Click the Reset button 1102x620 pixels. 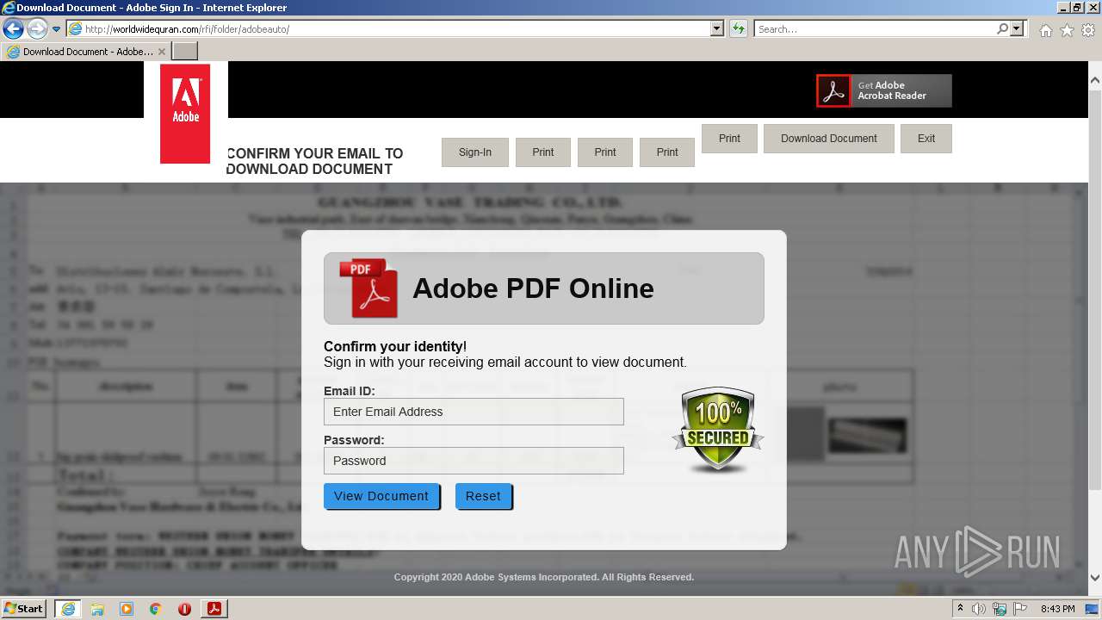[x=483, y=496]
